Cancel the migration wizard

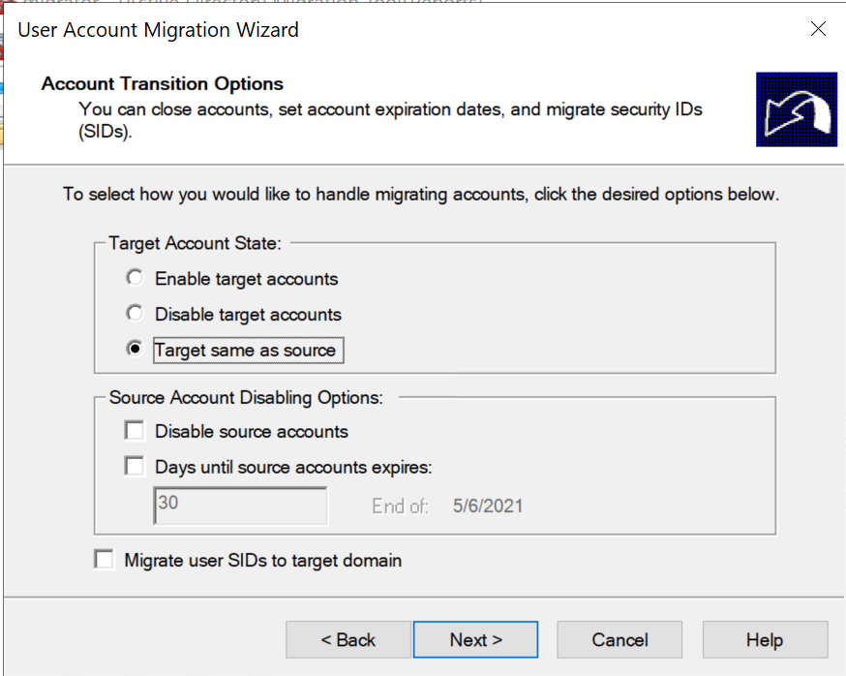click(x=619, y=640)
